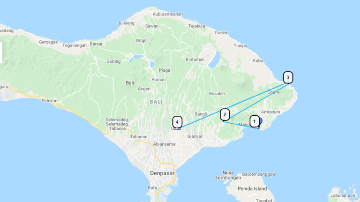The height and width of the screenshot is (202, 360).
Task: Select the Gerokgak place label
Action: (x=48, y=42)
